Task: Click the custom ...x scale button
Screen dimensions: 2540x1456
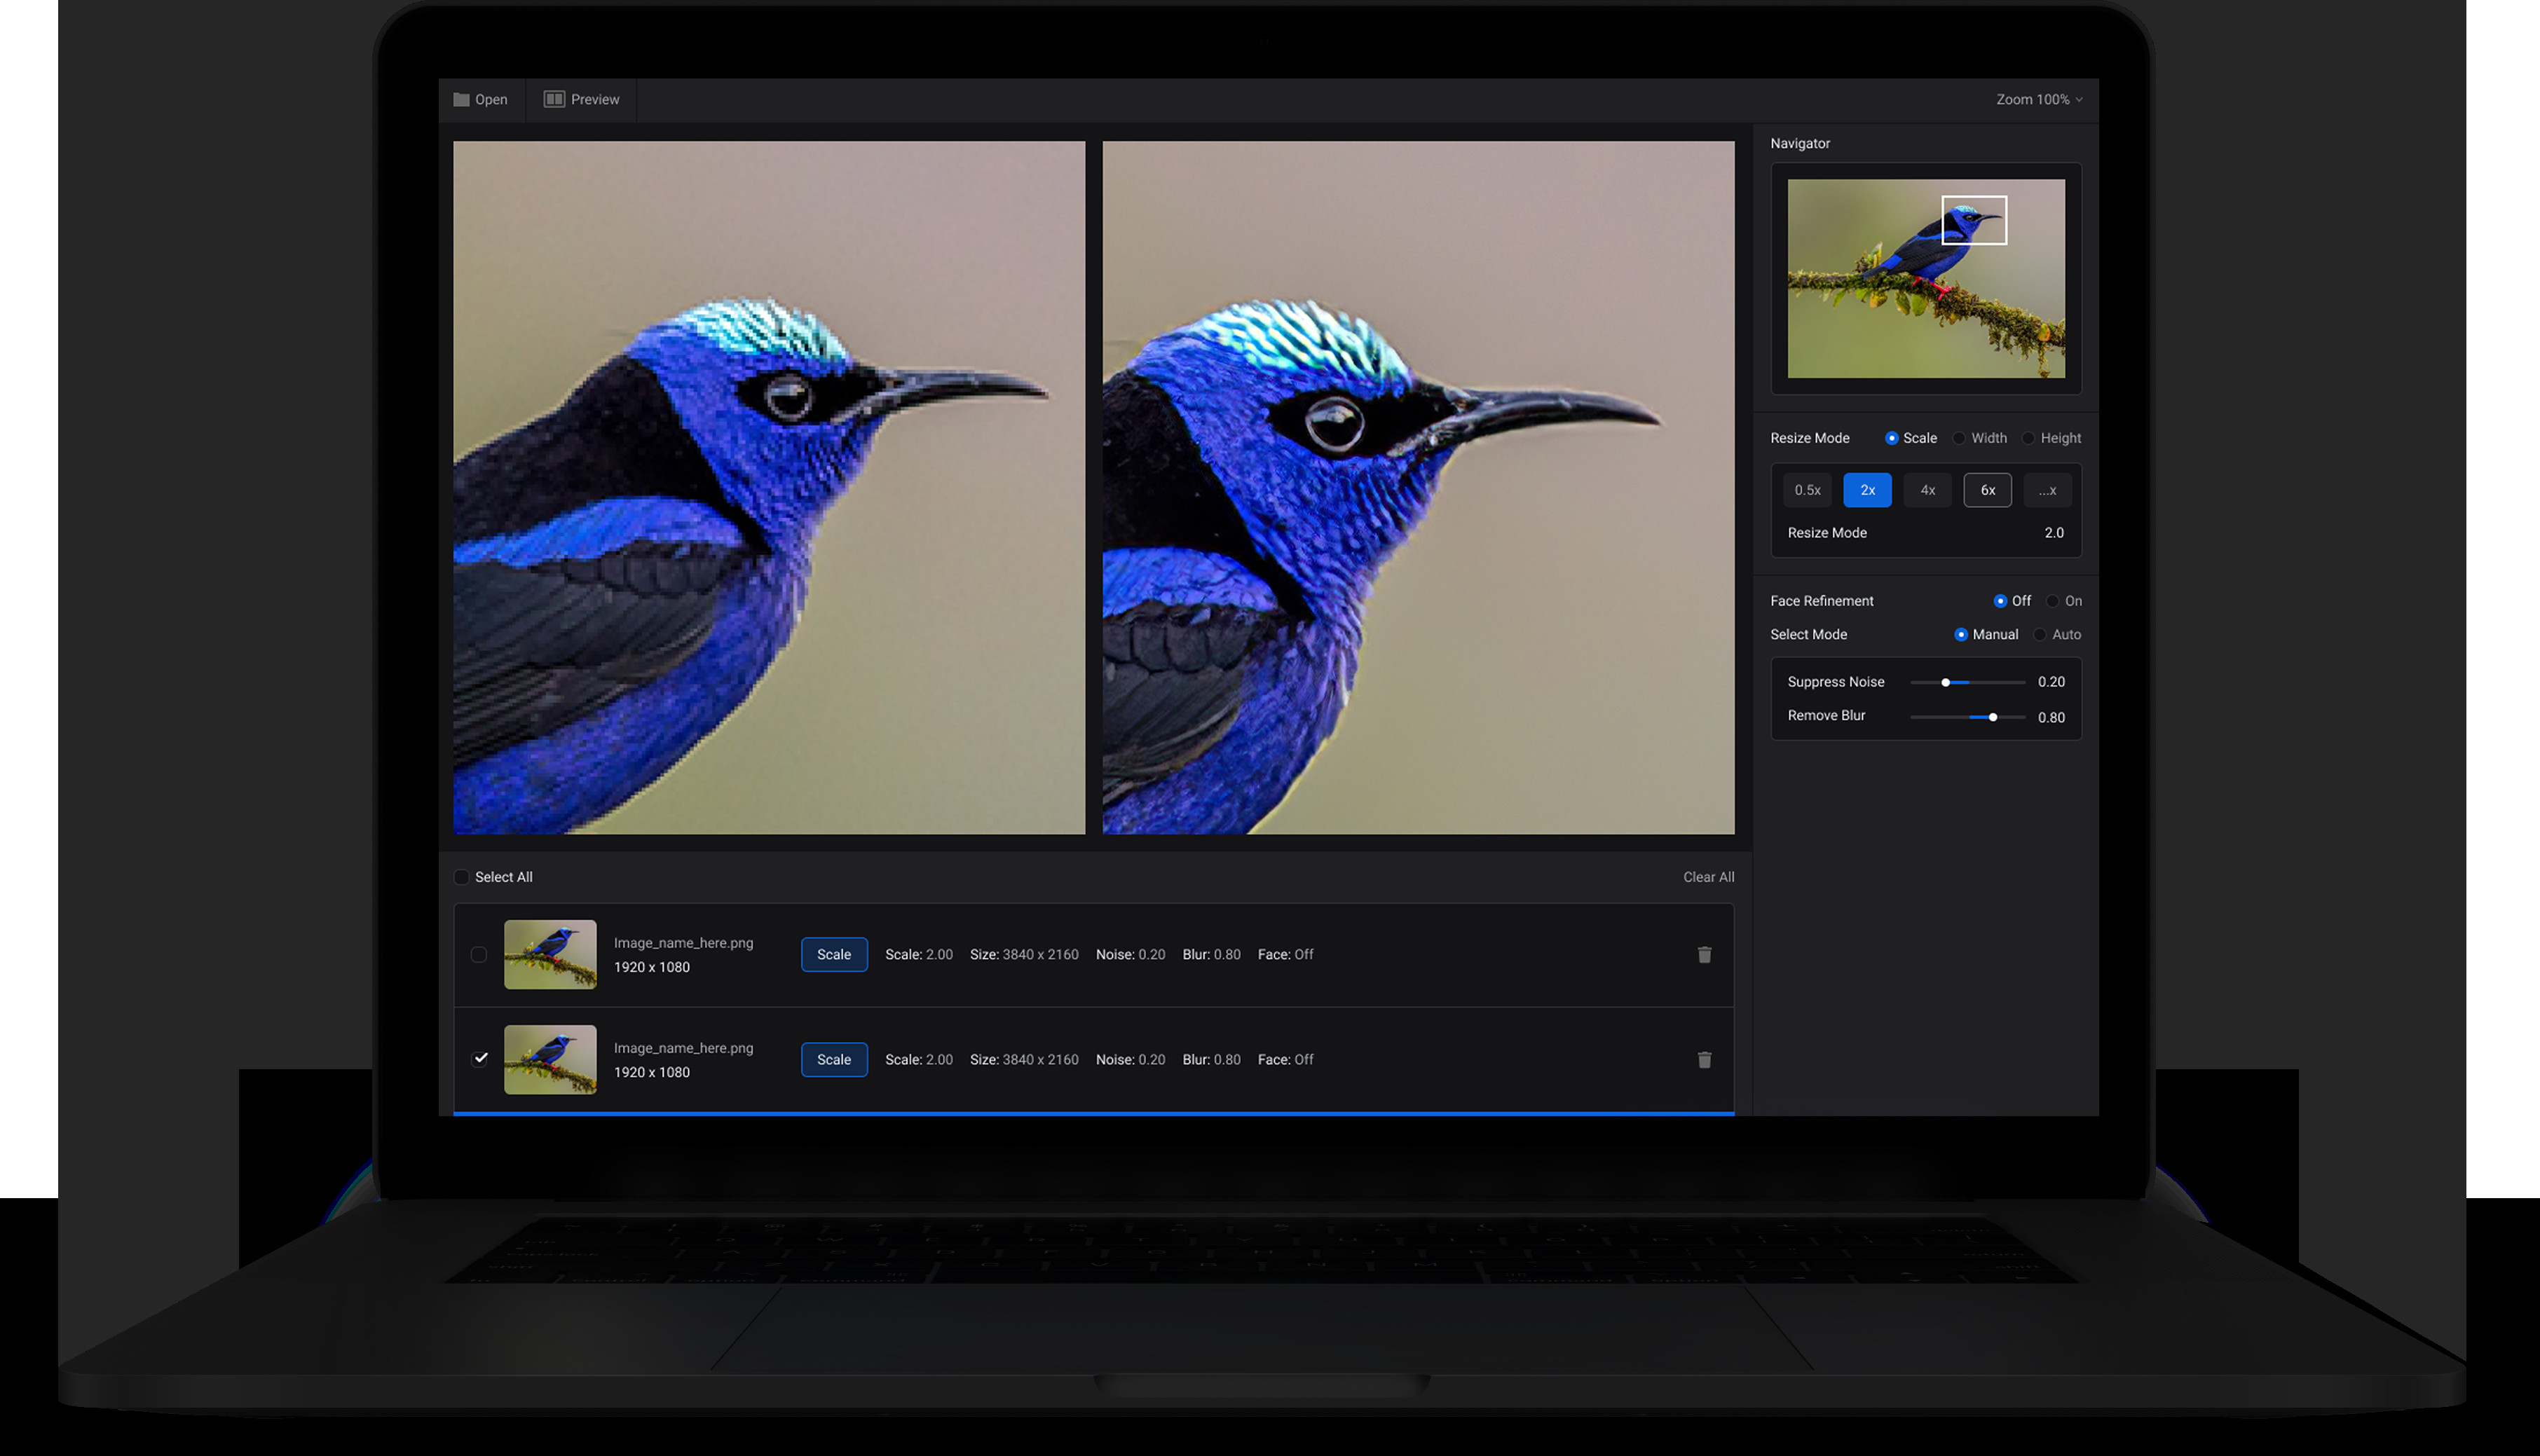Action: pos(2047,490)
